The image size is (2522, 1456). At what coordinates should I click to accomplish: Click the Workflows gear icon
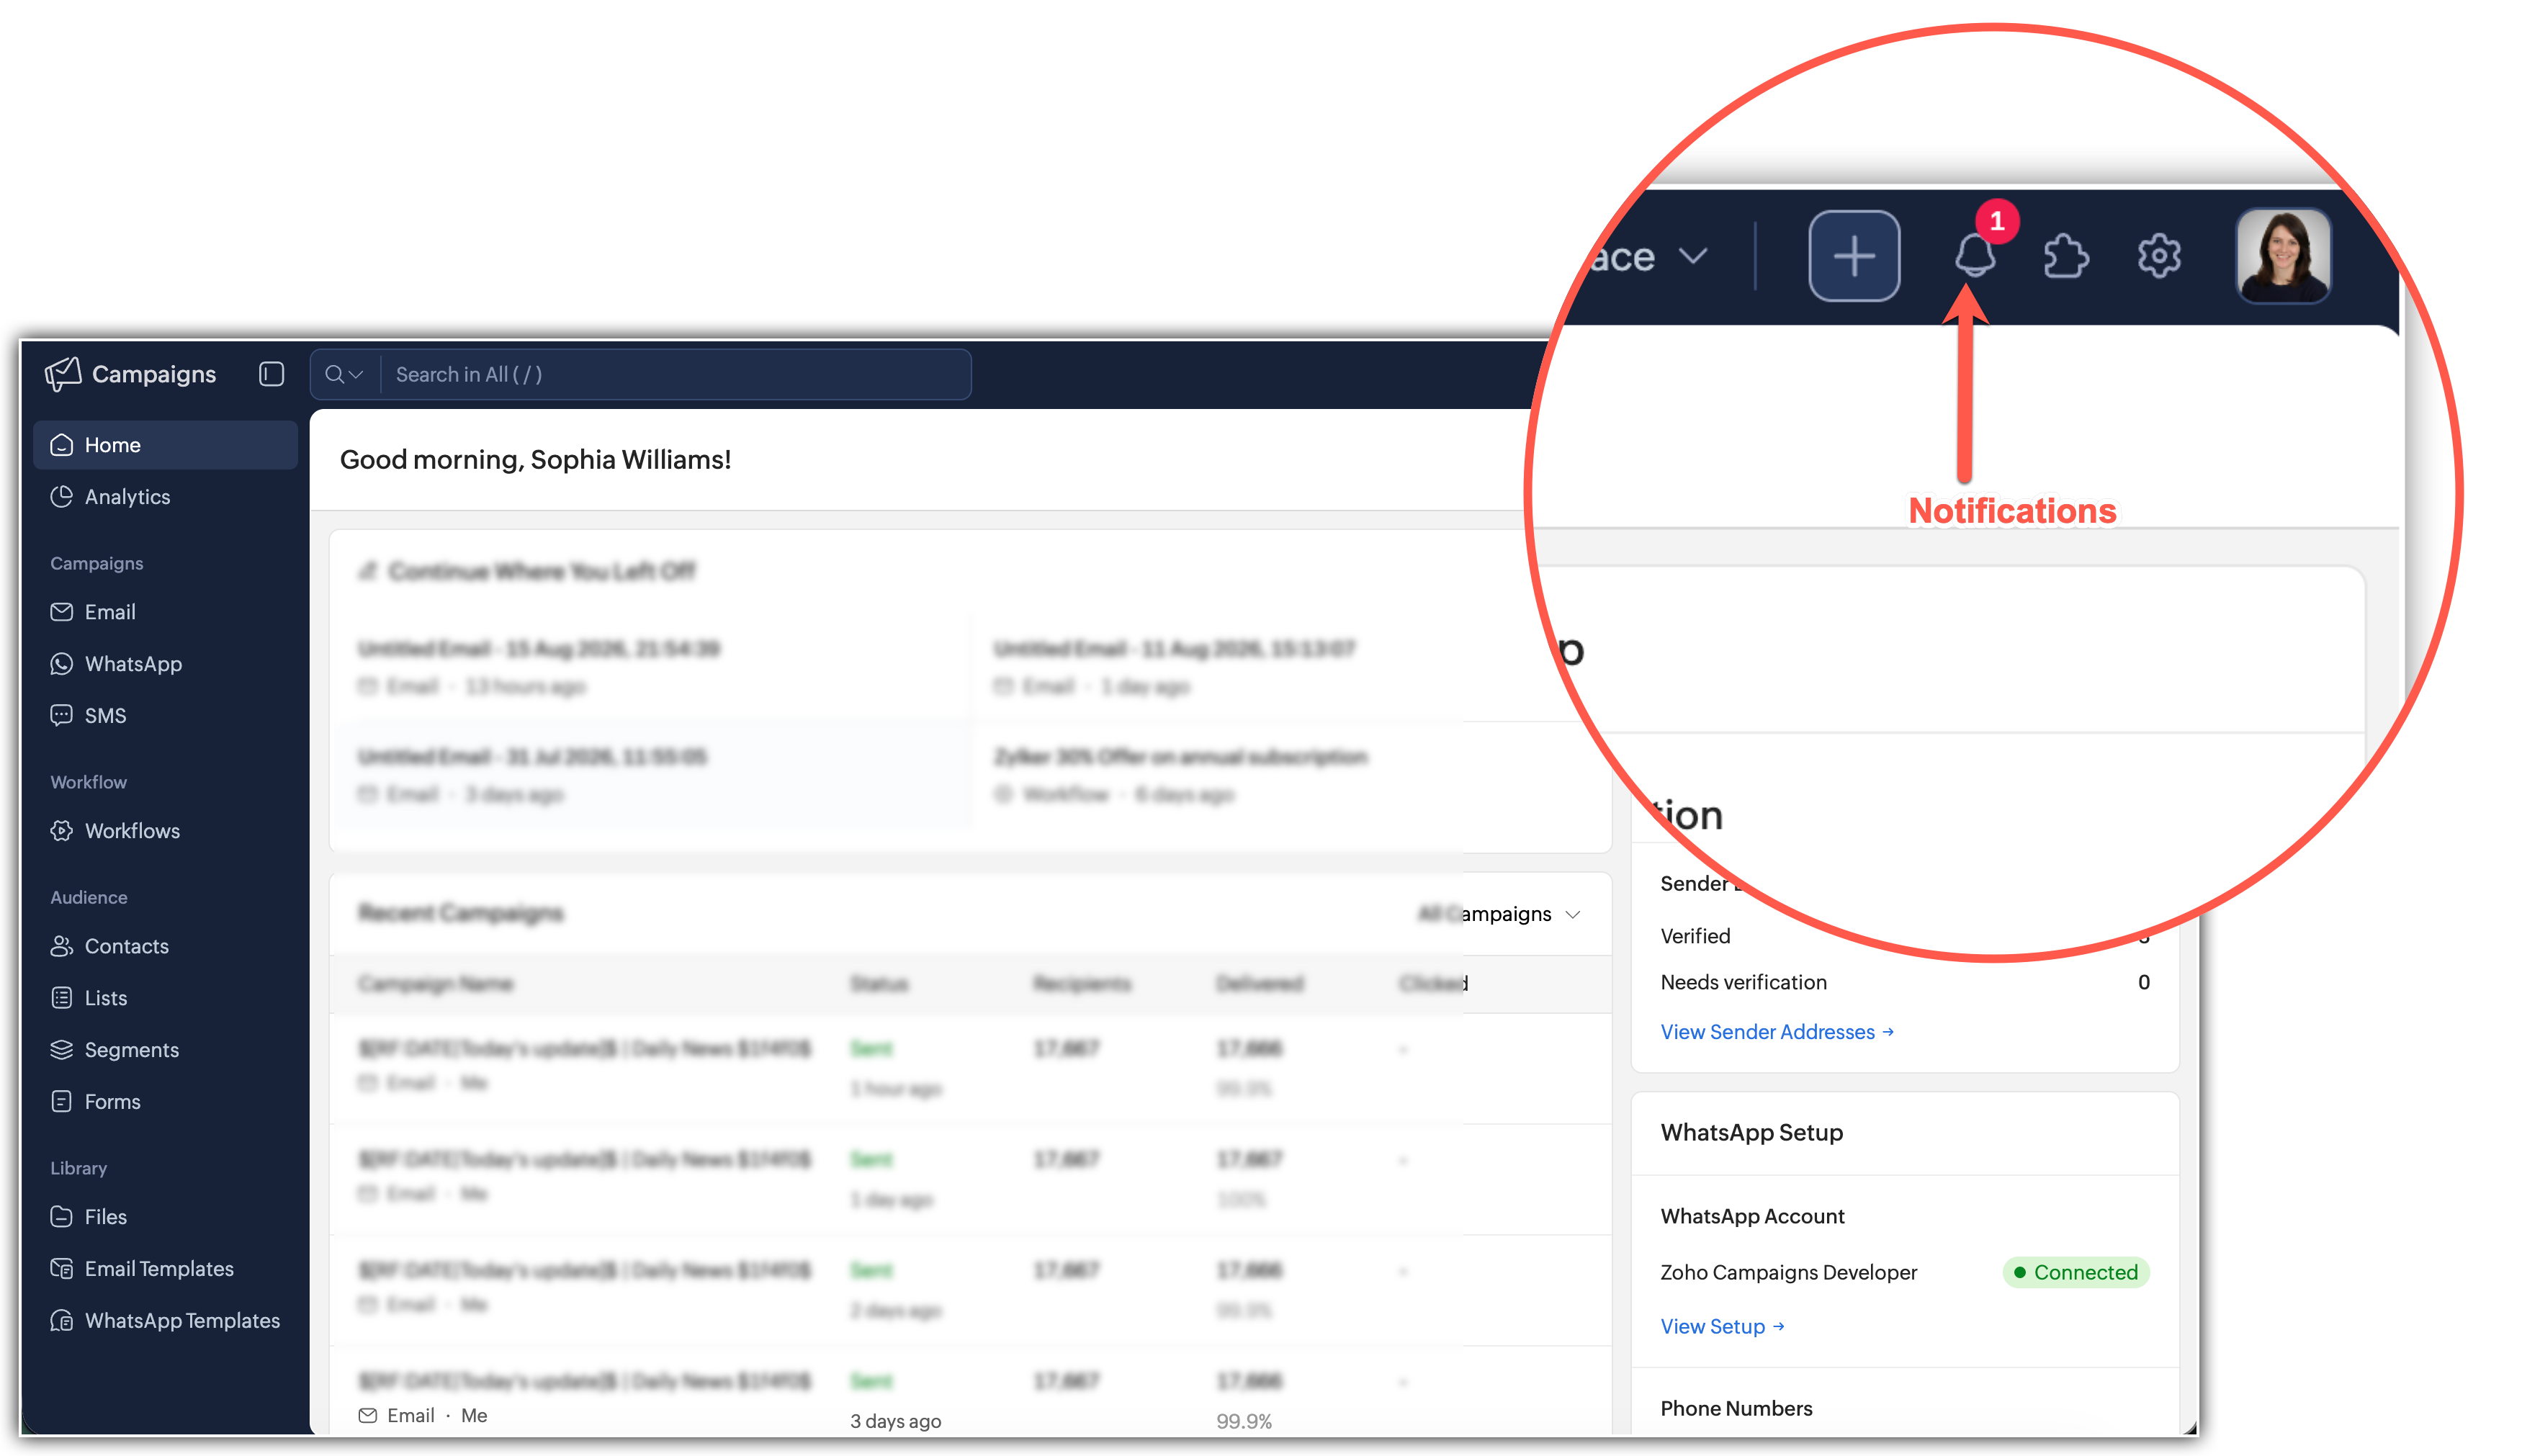click(62, 831)
